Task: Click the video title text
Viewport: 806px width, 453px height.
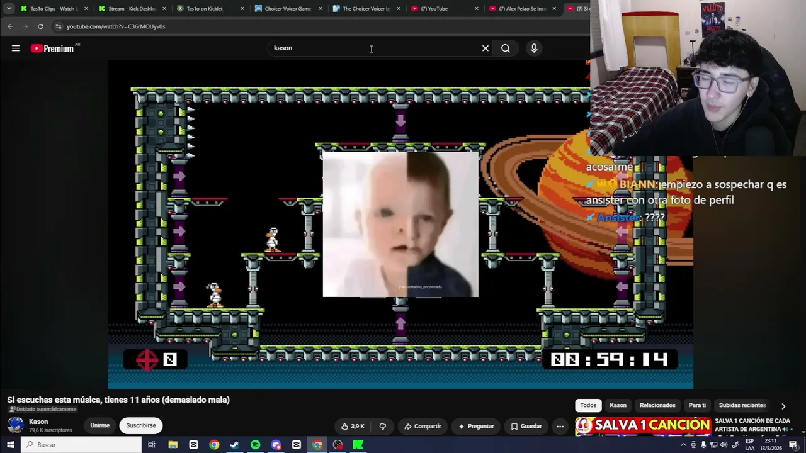Action: point(118,400)
